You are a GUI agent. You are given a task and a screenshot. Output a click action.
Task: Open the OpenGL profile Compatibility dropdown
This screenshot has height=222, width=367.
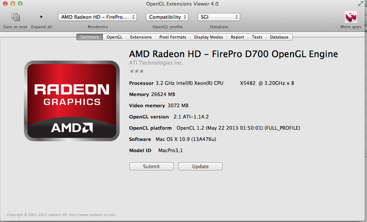coord(167,17)
